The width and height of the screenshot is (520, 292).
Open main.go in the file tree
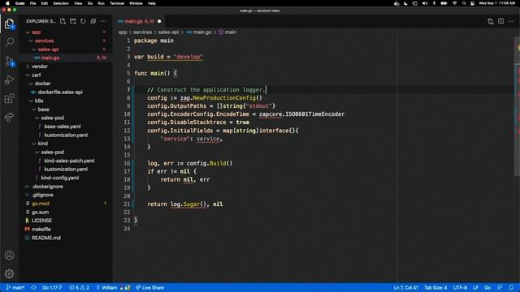66,58
